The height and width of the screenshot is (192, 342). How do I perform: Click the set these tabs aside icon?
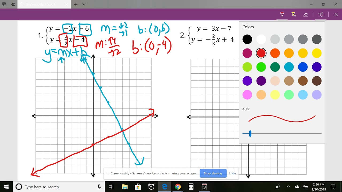point(13,4)
